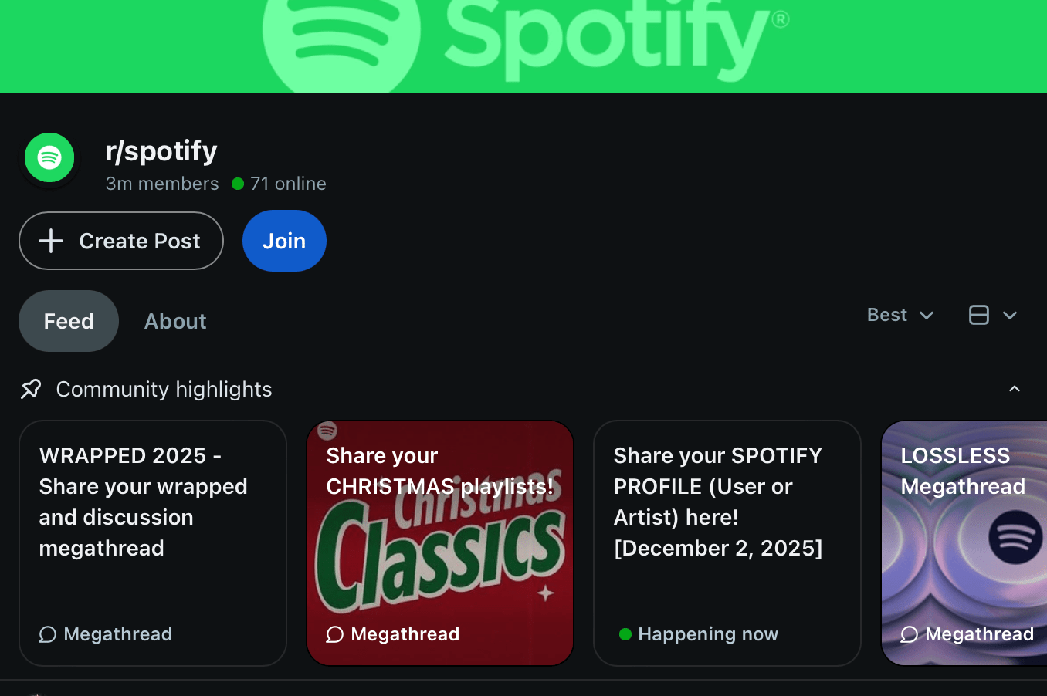Click the Spotify logo in the top banner
Viewport: 1047px width, 696px height.
coord(525,35)
